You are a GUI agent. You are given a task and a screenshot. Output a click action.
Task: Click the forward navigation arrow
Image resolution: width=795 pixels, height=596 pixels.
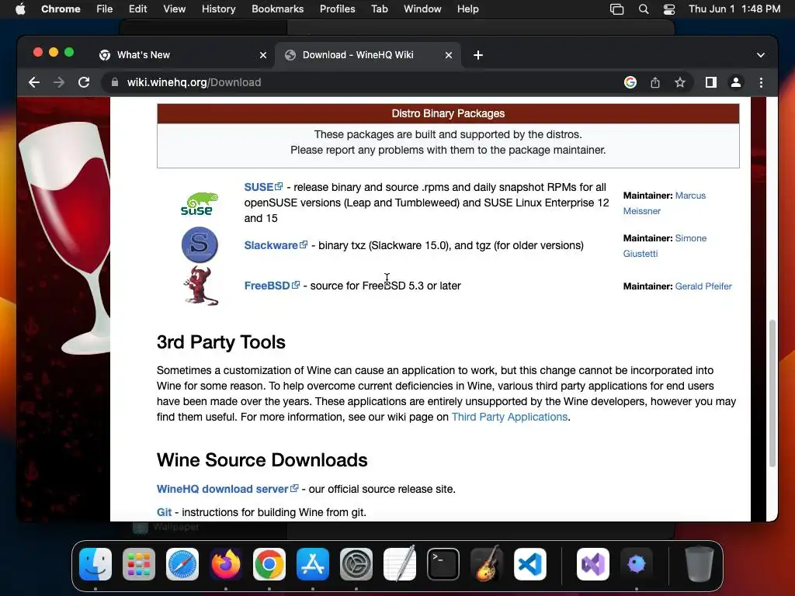[59, 82]
